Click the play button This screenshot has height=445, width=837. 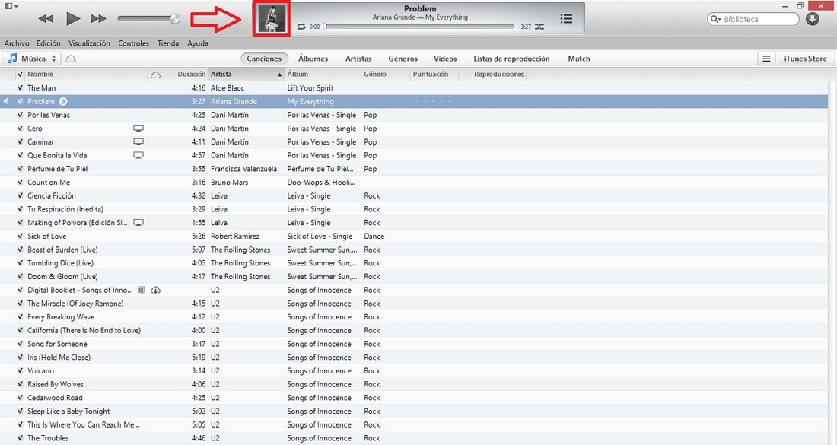click(x=72, y=19)
